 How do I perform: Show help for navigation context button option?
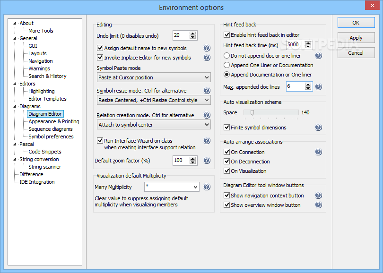tap(318, 196)
